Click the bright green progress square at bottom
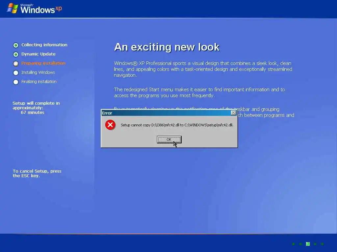337x252 pixels. pos(308,244)
